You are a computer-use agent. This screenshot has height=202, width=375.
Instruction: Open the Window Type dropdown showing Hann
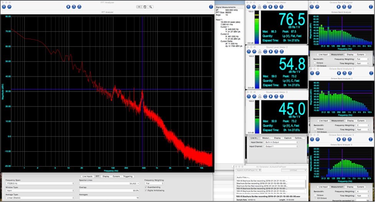[x=38, y=191]
